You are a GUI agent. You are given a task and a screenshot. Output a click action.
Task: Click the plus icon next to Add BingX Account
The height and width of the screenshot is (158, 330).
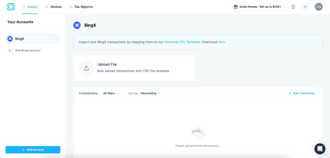tap(10, 51)
